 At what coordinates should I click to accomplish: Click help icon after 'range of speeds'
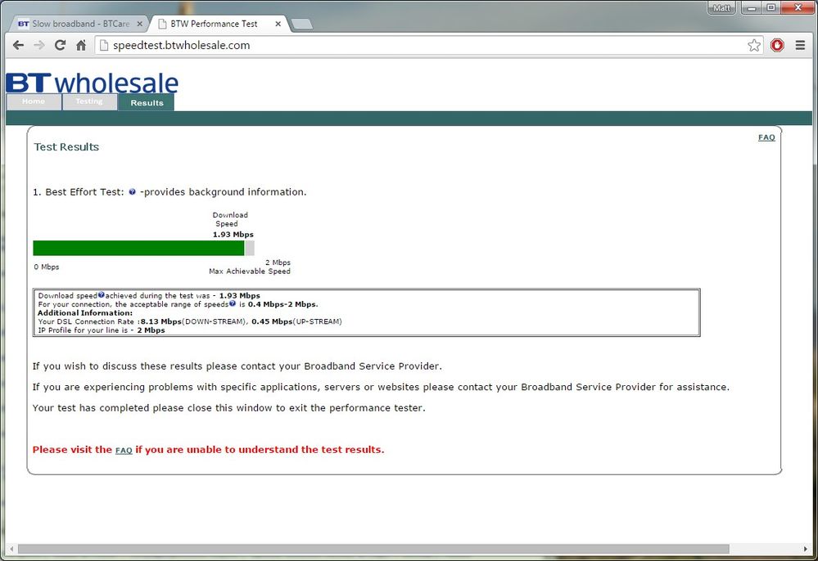coord(233,303)
